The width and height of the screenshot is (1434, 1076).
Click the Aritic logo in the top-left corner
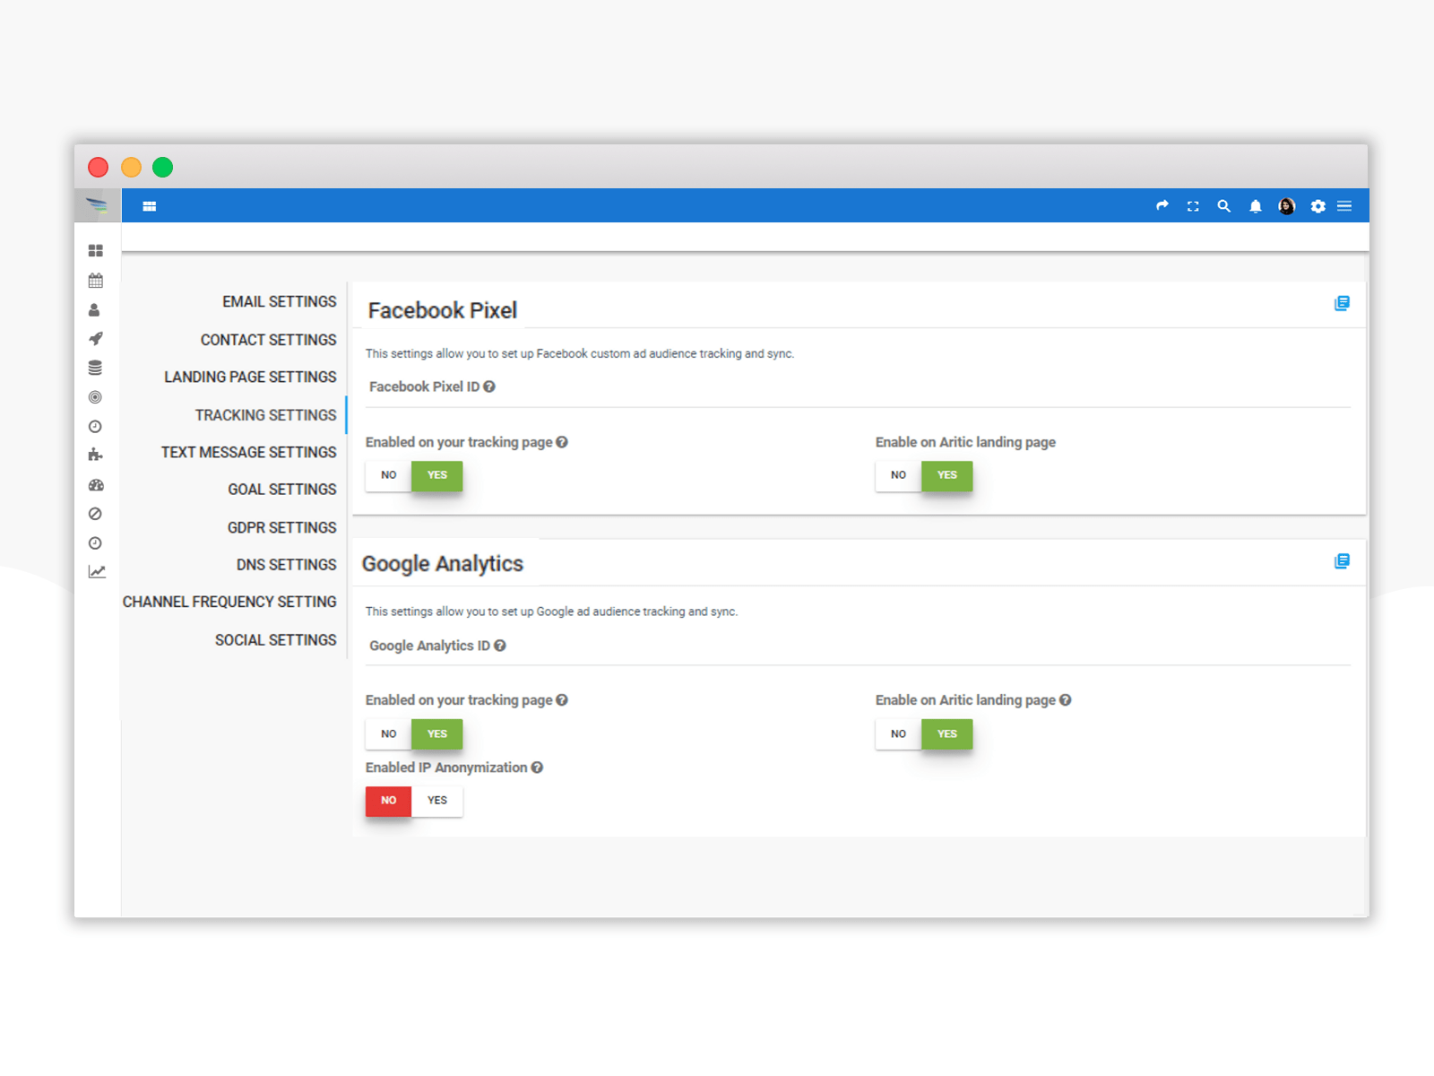coord(97,205)
